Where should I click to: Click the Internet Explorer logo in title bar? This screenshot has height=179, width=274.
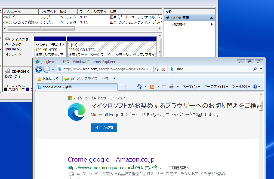click(37, 62)
